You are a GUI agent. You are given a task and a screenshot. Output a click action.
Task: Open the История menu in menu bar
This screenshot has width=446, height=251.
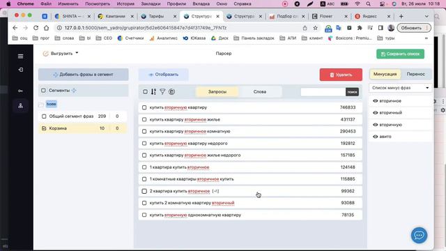tap(125, 4)
